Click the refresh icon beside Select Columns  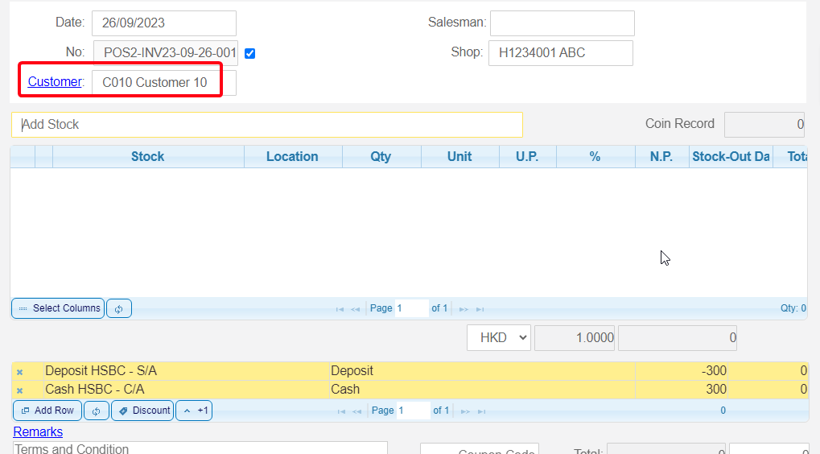[118, 308]
